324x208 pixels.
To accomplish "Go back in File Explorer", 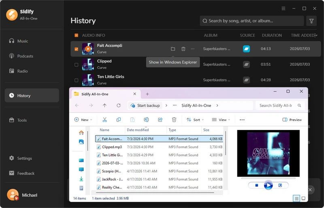I will (77, 105).
